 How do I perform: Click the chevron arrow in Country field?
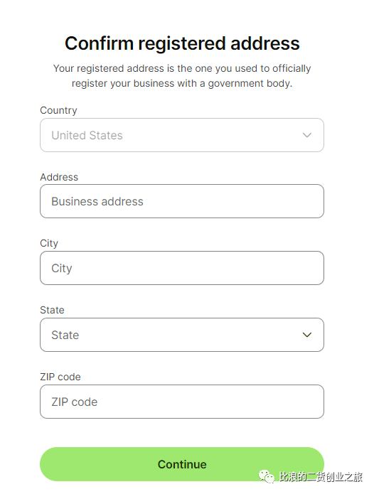[x=307, y=135]
